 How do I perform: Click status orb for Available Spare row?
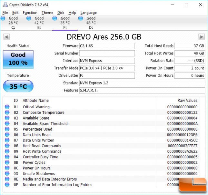click(7, 118)
